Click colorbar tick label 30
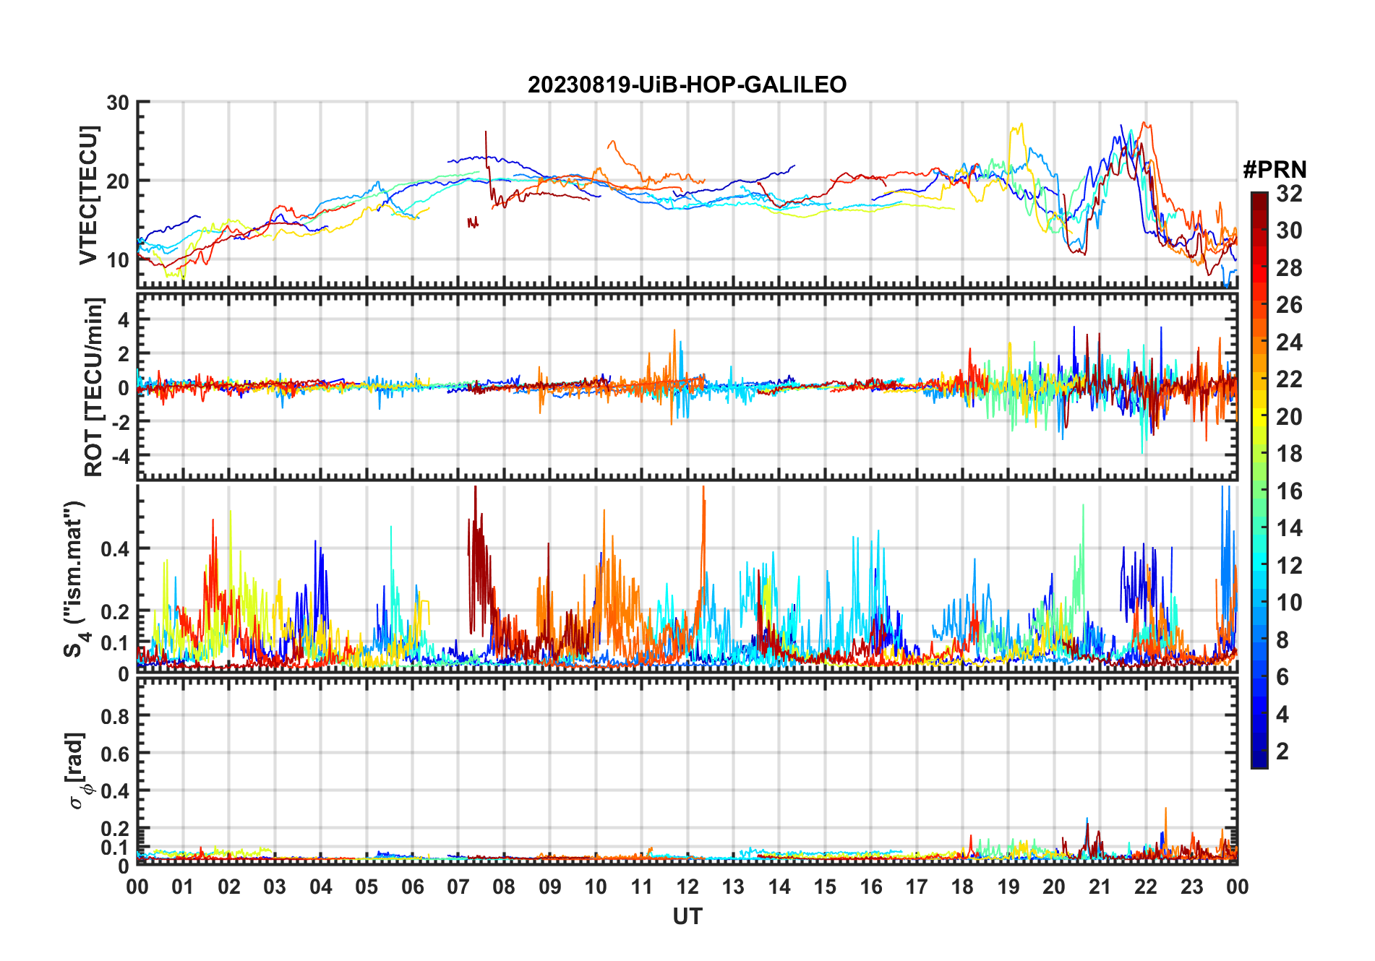Viewport: 1375px width, 961px height. (1289, 230)
